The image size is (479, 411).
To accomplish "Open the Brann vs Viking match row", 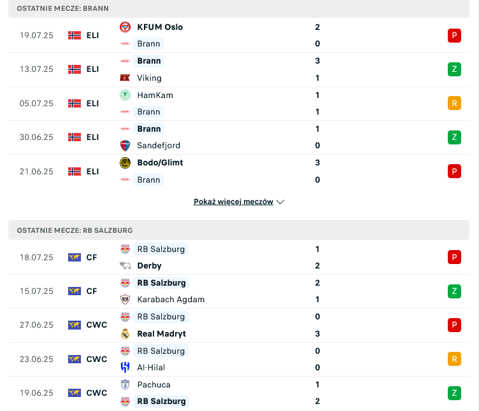I will pos(239,69).
